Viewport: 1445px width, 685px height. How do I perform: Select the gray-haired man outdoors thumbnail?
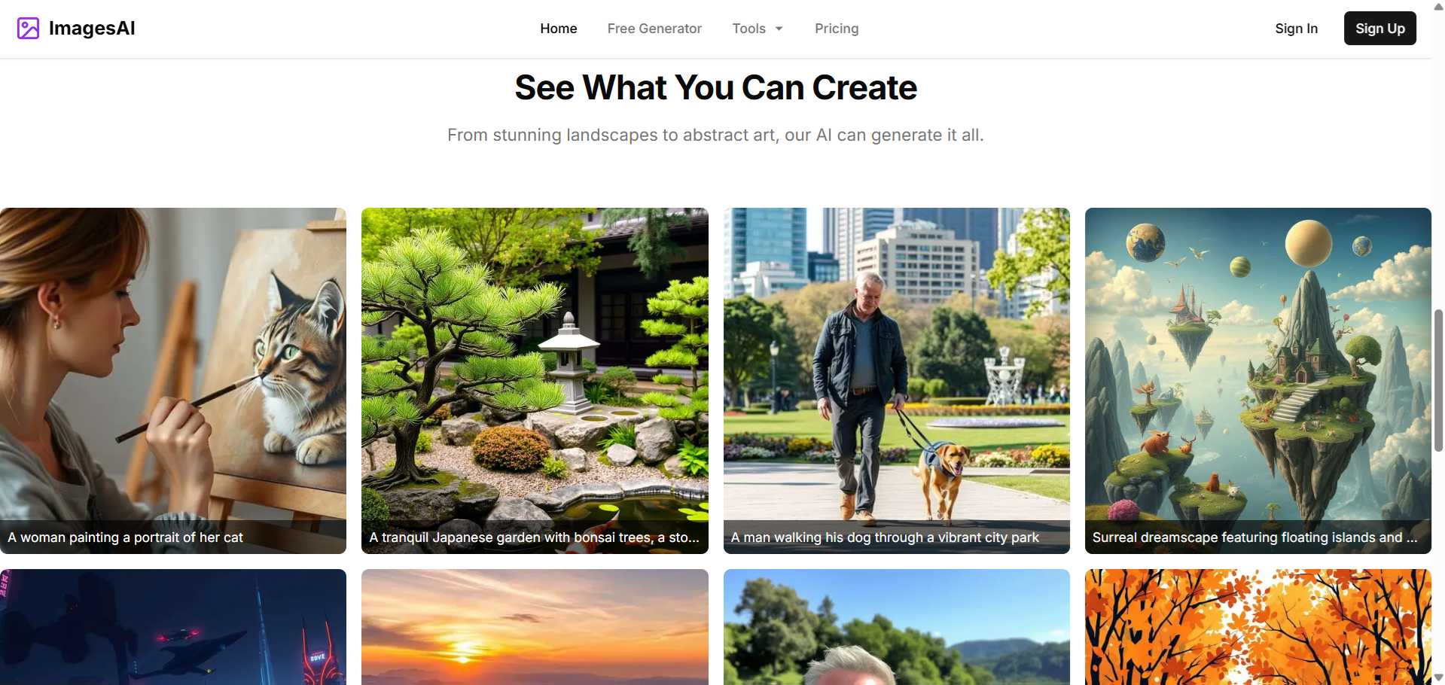(x=896, y=627)
